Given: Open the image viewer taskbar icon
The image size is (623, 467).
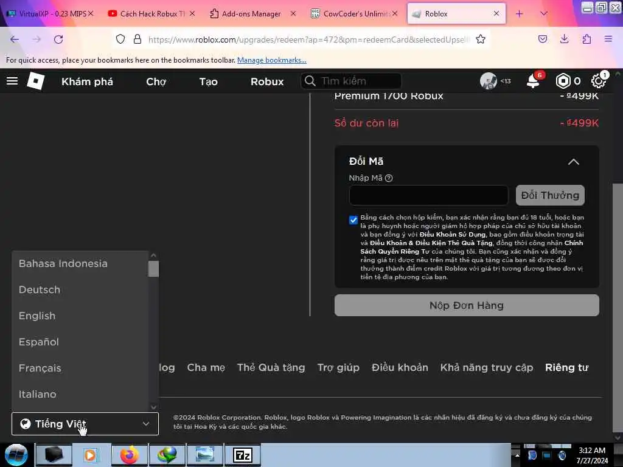Looking at the screenshot, I should (205, 455).
